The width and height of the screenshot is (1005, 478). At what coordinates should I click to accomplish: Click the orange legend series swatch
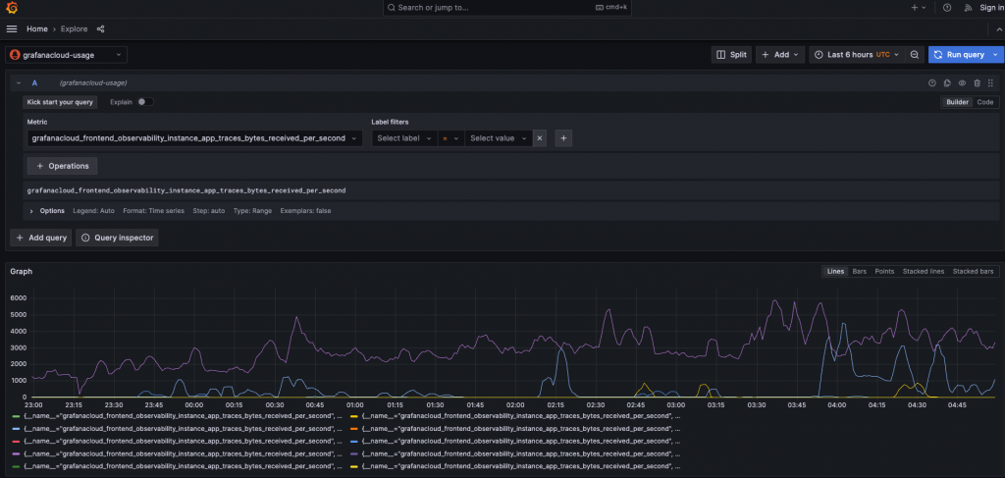(x=353, y=429)
